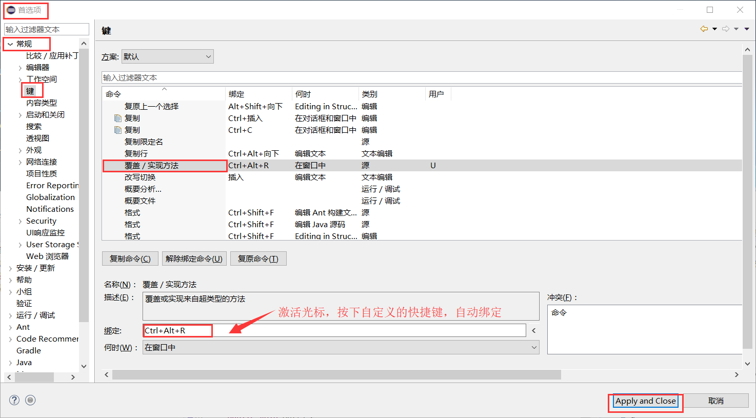Click the 解除绑定命令 button
756x418 pixels.
(194, 259)
